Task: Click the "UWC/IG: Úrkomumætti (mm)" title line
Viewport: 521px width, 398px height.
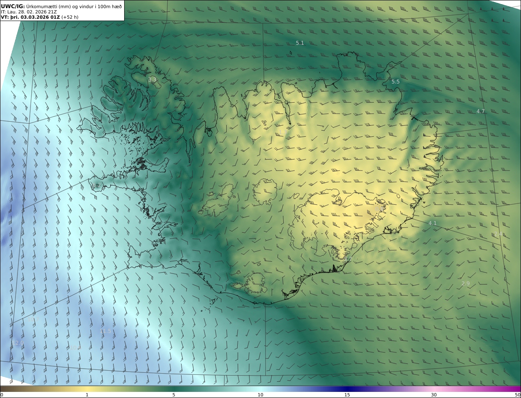Action: tap(61, 6)
